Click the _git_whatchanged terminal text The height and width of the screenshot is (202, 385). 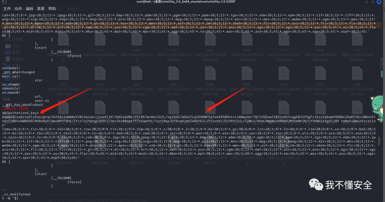pyautogui.click(x=19, y=72)
